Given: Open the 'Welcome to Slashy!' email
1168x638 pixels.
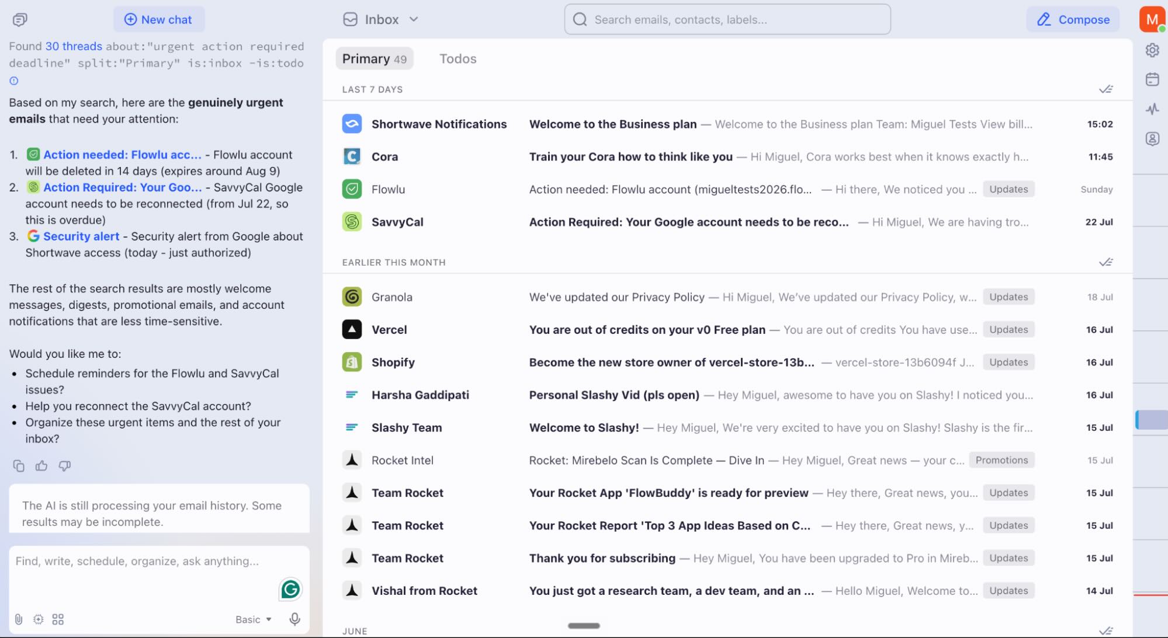Looking at the screenshot, I should pos(727,428).
